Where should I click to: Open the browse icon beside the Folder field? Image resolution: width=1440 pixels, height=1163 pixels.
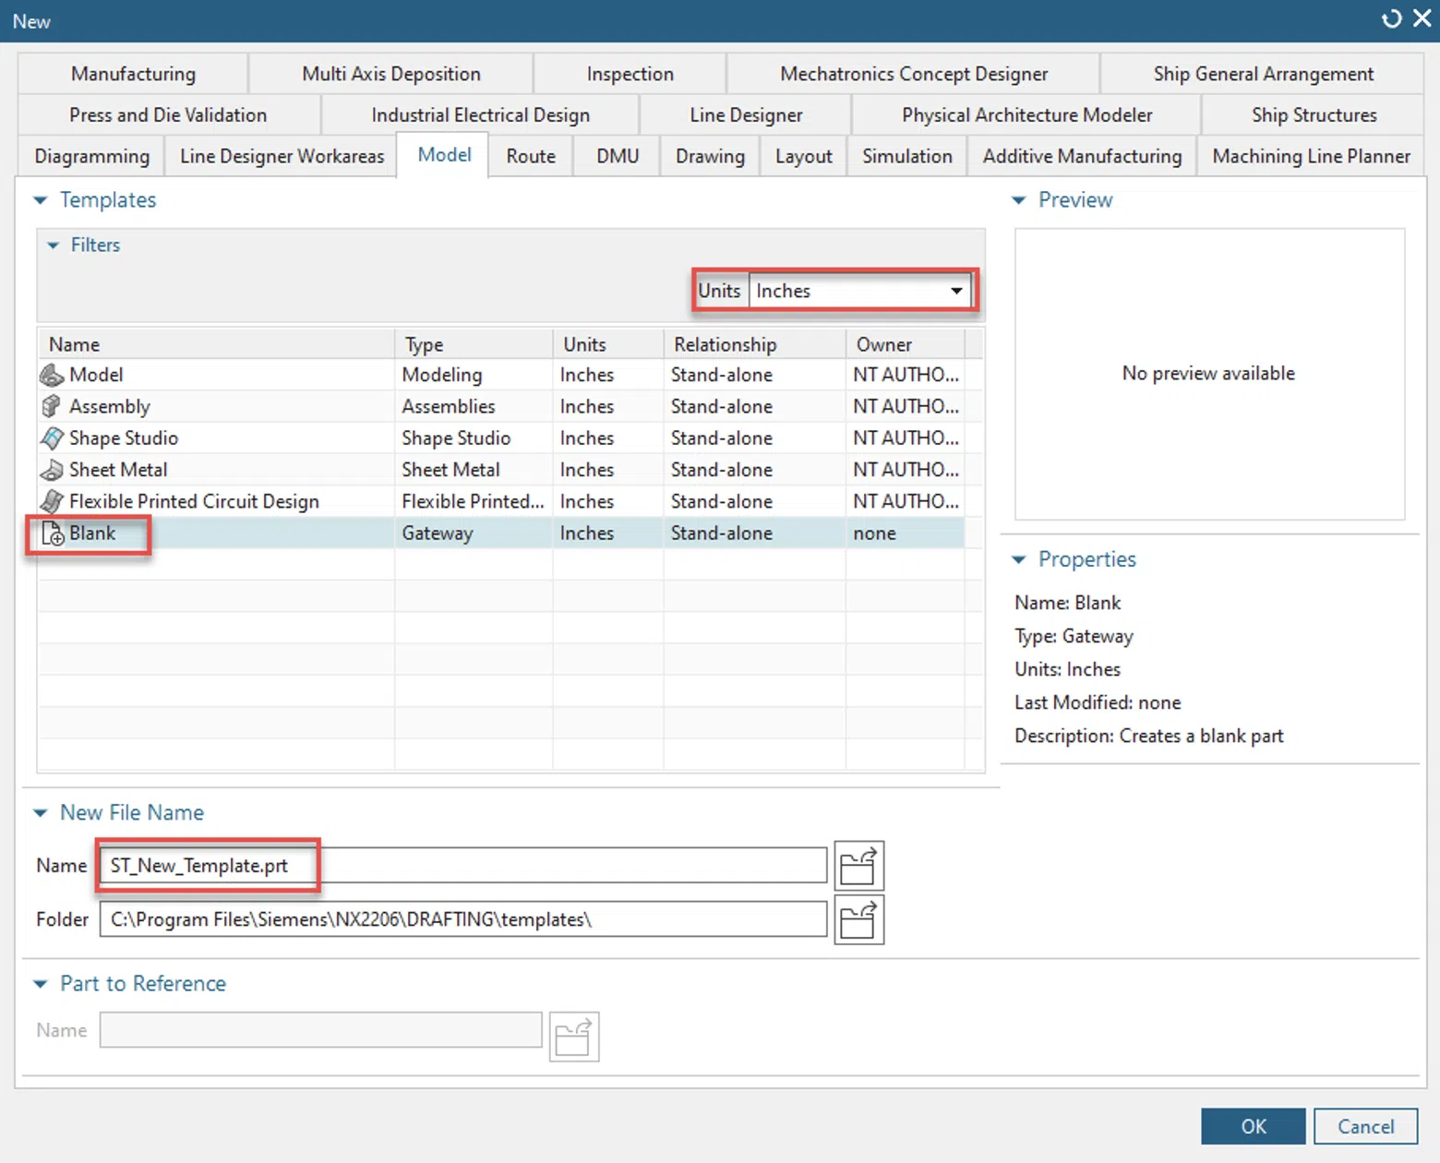858,919
